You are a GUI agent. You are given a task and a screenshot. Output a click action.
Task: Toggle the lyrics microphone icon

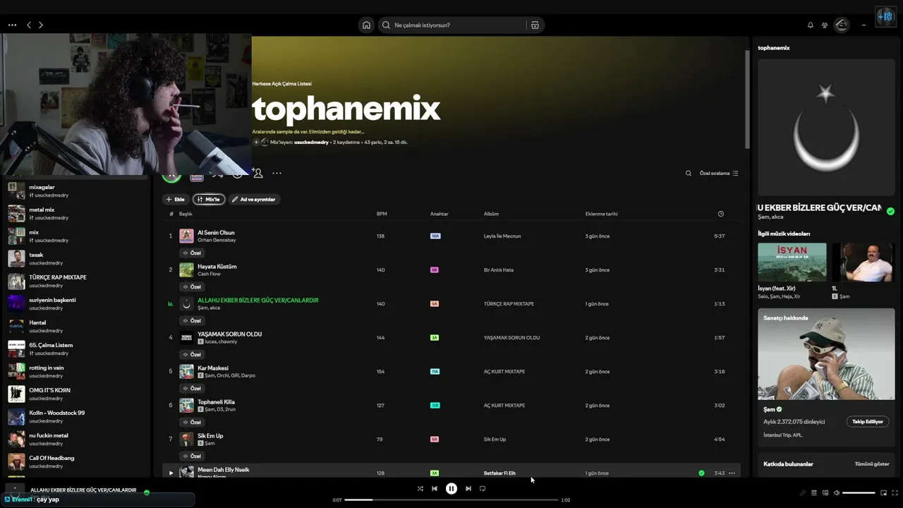(803, 492)
